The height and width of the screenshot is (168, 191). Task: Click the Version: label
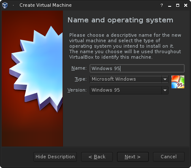pyautogui.click(x=77, y=90)
